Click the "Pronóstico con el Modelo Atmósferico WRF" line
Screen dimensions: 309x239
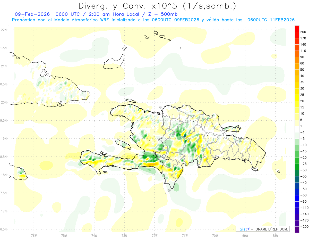(x=61, y=20)
